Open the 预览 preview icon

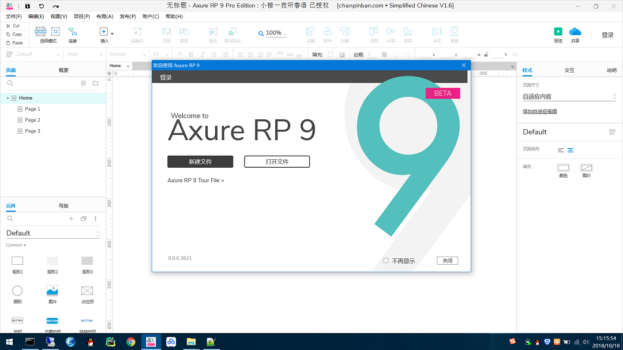pos(557,33)
